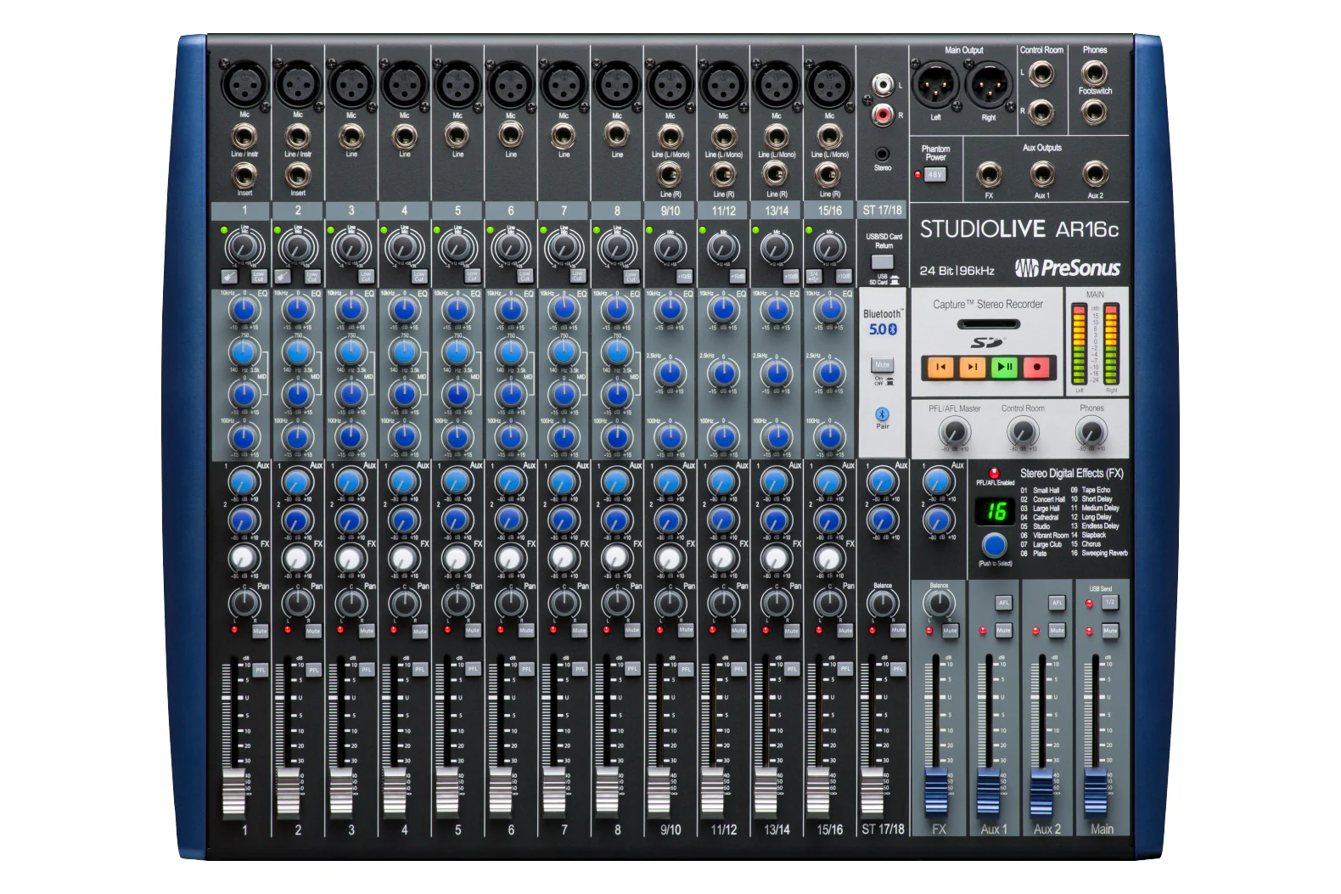This screenshot has height=894, width=1341.
Task: Click the green play/pause recorder button
Action: pyautogui.click(x=1004, y=367)
